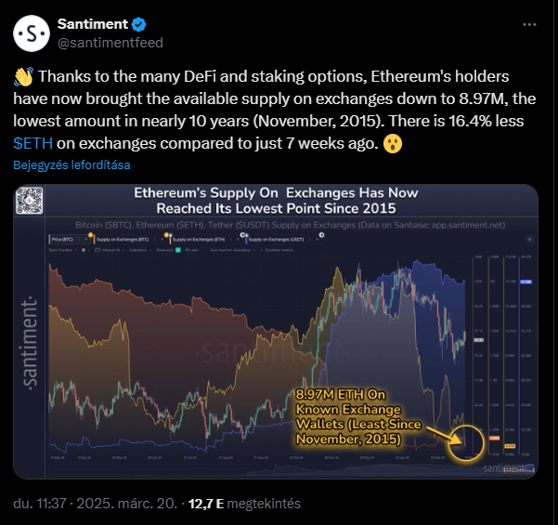Expand the Indicators dropdown
This screenshot has height=525, width=558.
point(139,250)
